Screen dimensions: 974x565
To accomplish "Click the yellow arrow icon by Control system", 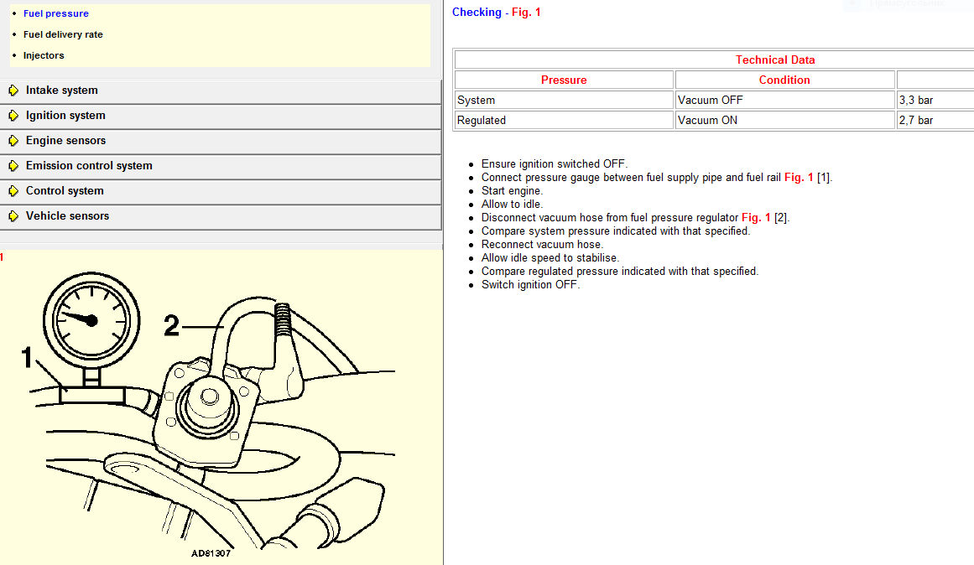I will click(x=13, y=191).
